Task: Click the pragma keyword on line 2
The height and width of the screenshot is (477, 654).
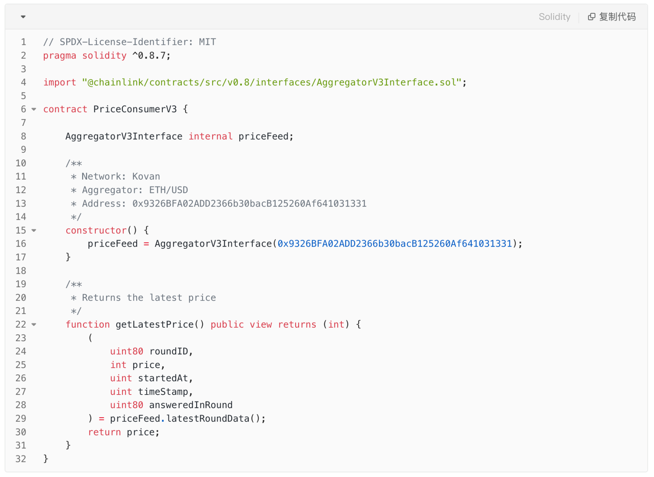Action: pyautogui.click(x=60, y=56)
